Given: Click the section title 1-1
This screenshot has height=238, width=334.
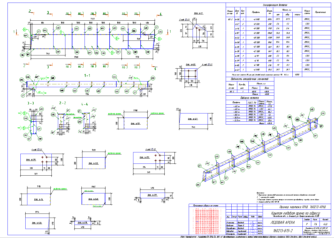Looking at the screenshot, I should (87, 76).
